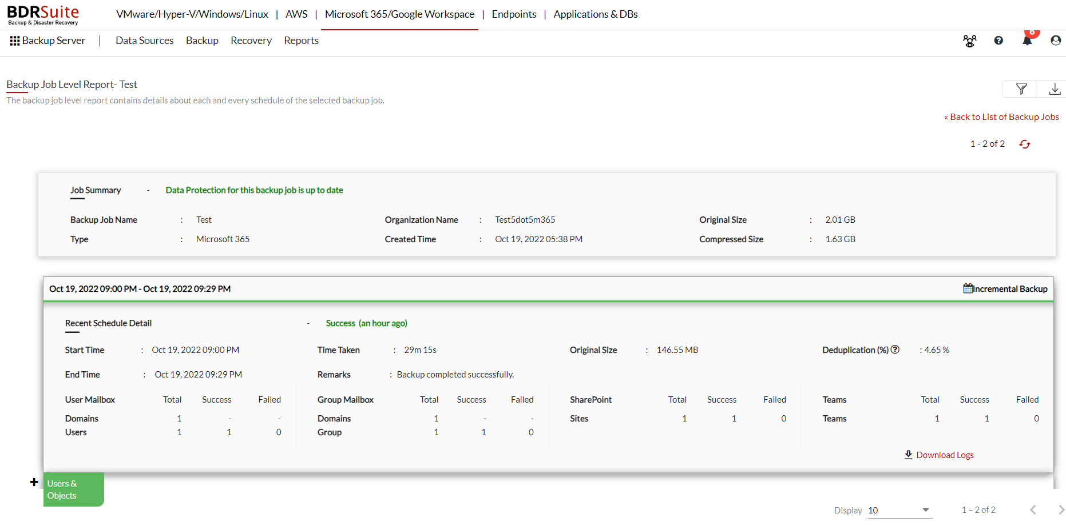Click organization name 'Test5dot5m365'
Viewport: 1066px width, 526px height.
[x=525, y=220]
